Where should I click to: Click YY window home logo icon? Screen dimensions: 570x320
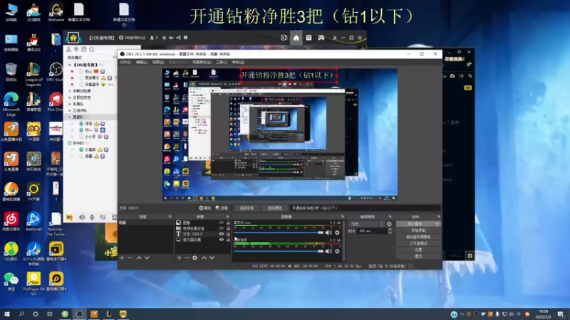click(73, 38)
